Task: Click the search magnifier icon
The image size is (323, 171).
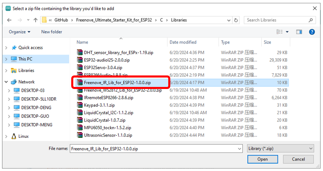Action: tap(311, 20)
